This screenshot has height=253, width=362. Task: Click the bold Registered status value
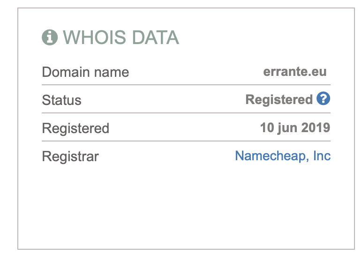pyautogui.click(x=279, y=100)
